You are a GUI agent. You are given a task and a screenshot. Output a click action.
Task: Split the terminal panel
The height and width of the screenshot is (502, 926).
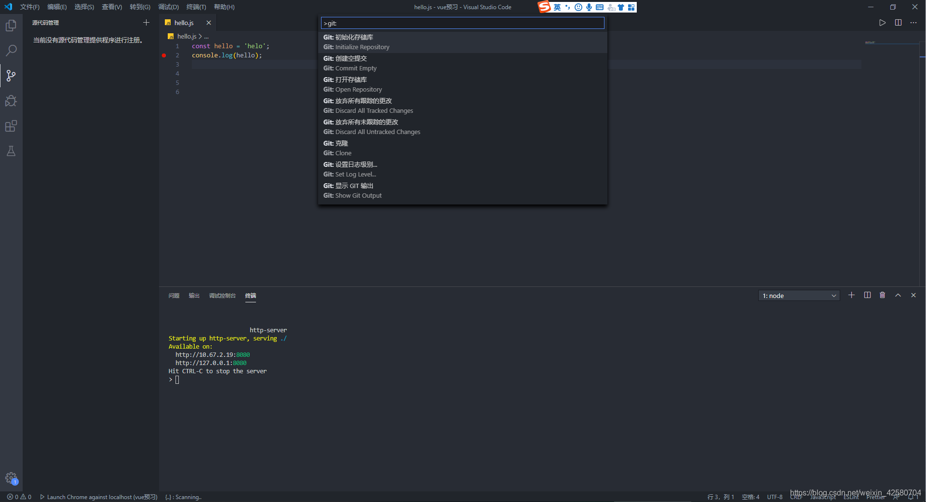click(867, 295)
